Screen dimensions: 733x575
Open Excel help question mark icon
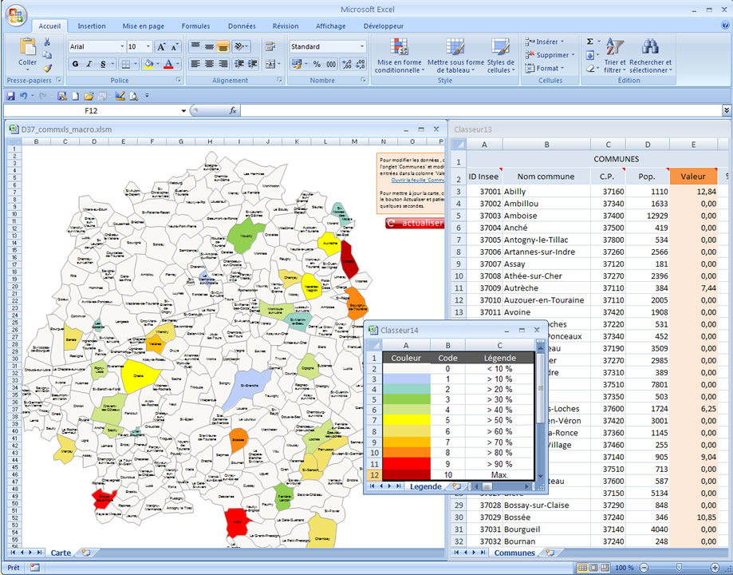[725, 26]
